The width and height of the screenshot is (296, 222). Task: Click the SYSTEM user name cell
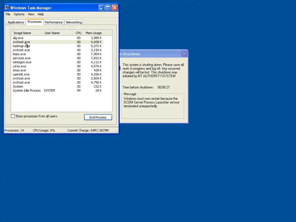49,90
